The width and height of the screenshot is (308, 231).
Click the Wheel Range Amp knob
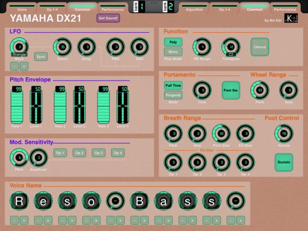(288, 90)
